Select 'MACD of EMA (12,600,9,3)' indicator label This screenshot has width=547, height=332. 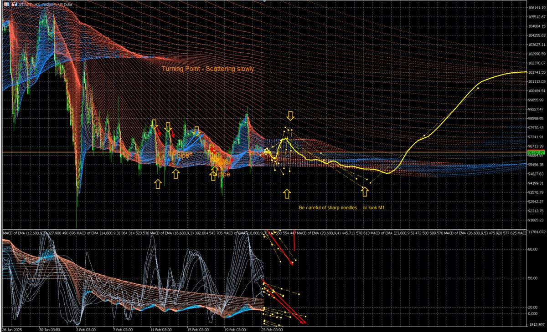24,233
